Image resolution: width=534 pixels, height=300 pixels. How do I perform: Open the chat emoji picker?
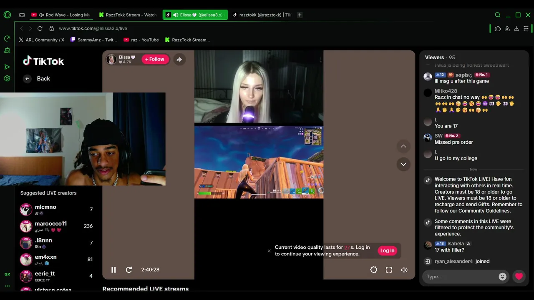click(503, 276)
